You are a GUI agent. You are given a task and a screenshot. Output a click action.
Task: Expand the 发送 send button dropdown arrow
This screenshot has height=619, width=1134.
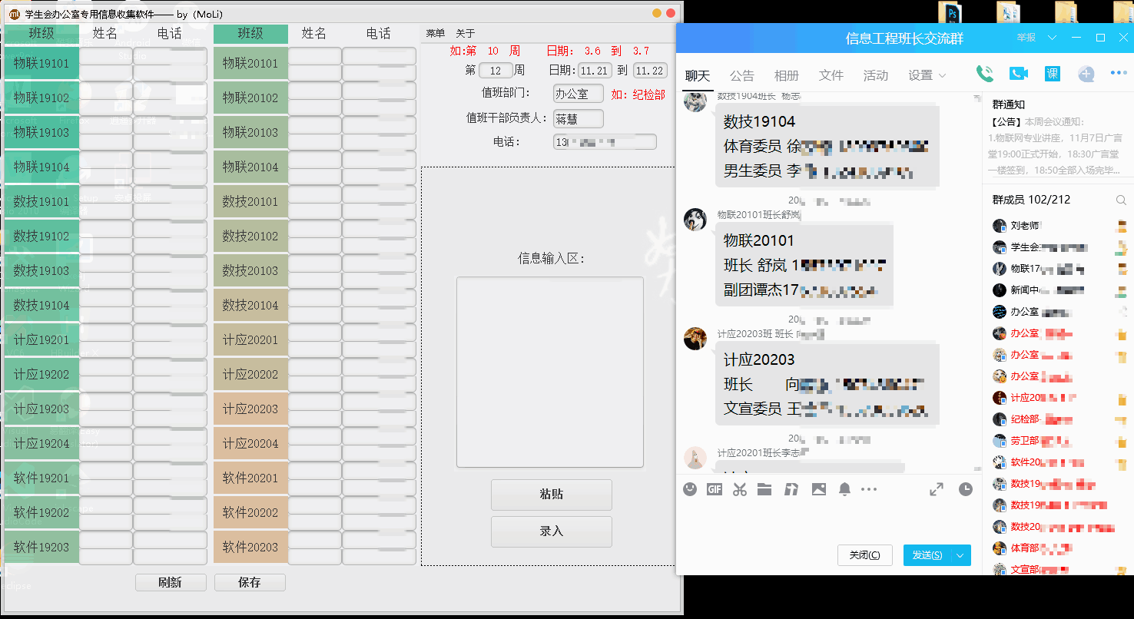click(x=957, y=554)
